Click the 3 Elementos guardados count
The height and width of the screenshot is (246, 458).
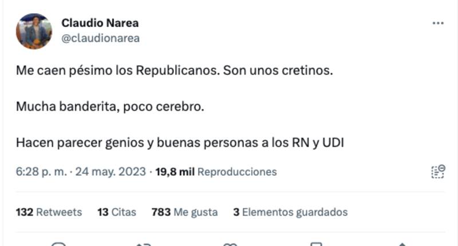pyautogui.click(x=290, y=212)
